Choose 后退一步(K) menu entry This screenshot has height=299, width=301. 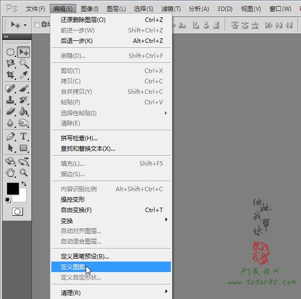point(111,41)
